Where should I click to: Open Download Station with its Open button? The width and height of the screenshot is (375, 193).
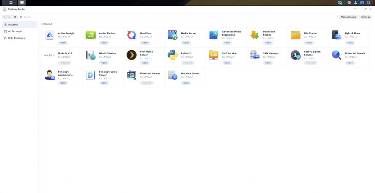pyautogui.click(x=268, y=43)
